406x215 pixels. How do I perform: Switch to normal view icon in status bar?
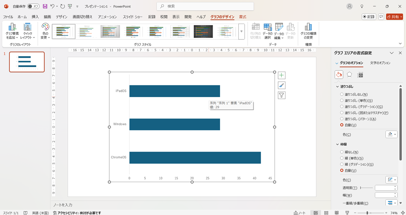(315, 213)
